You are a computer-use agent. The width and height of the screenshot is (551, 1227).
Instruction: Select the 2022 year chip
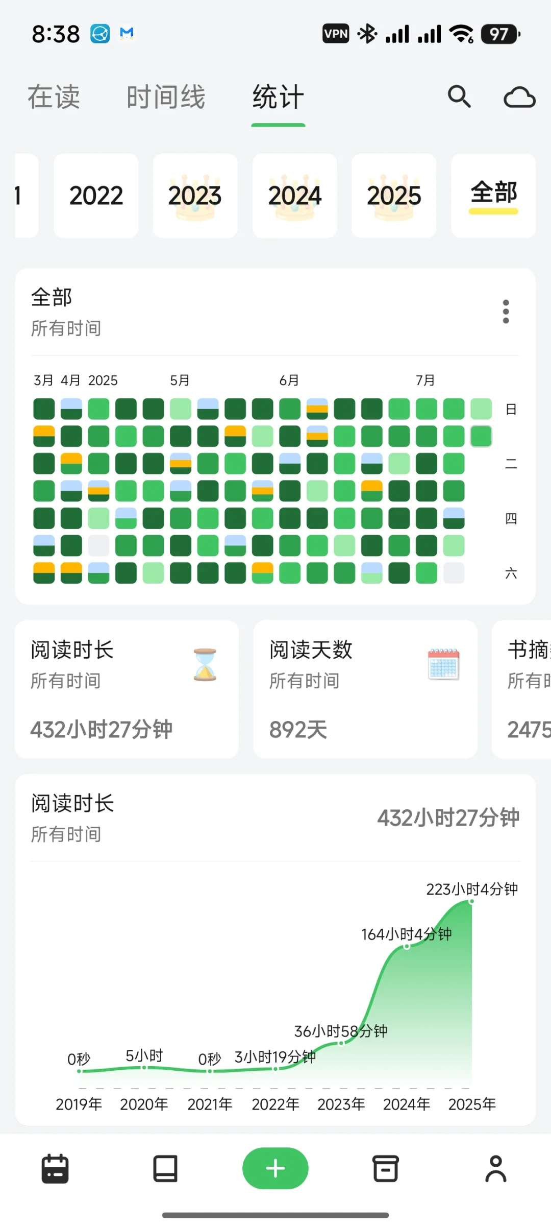click(x=96, y=196)
